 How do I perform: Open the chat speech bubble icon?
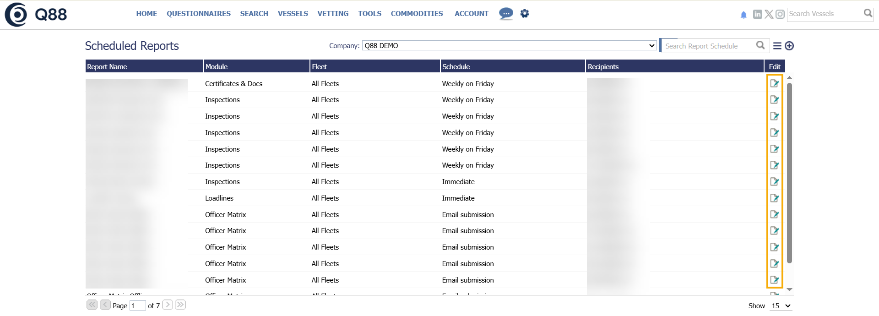click(x=506, y=14)
